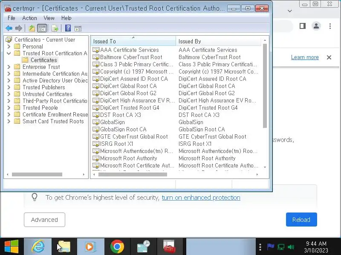Collapse the Trusted Root Certification Authorities node
This screenshot has height=255, width=341.
pos(9,54)
